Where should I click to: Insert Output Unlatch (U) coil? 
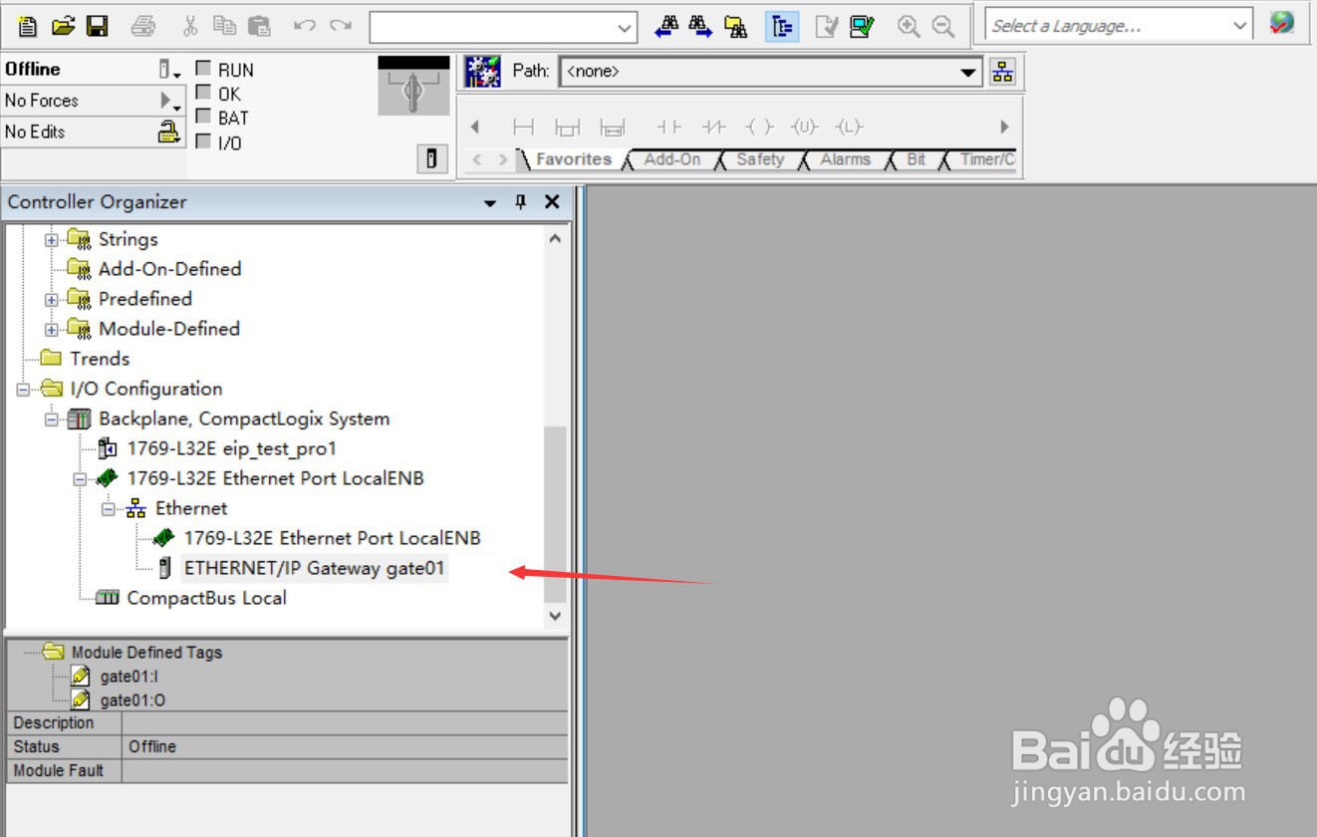pyautogui.click(x=804, y=127)
